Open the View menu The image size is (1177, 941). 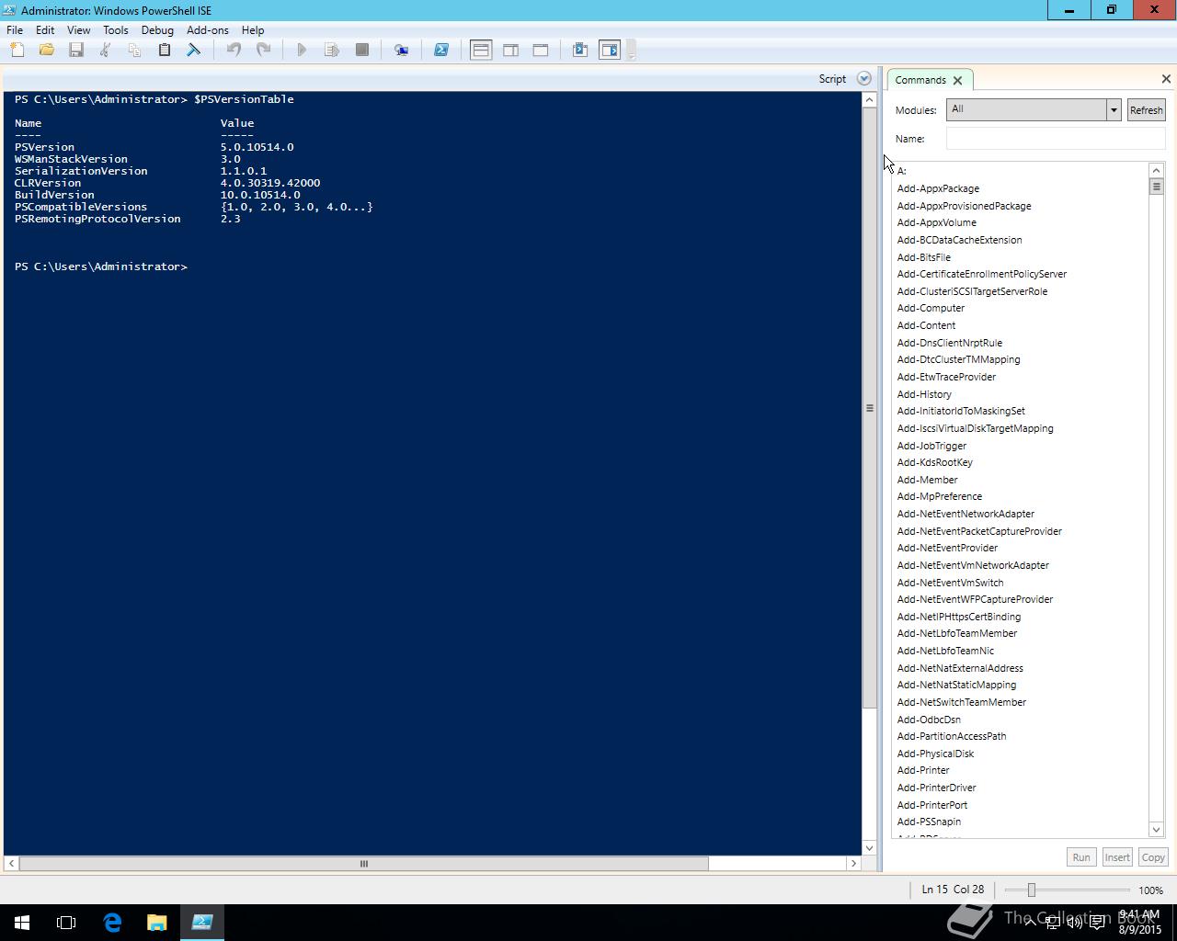click(78, 30)
